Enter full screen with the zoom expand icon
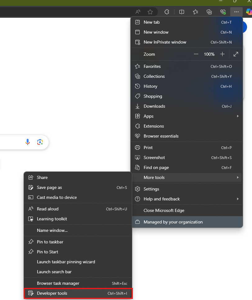This screenshot has height=300, width=252. pos(236,54)
